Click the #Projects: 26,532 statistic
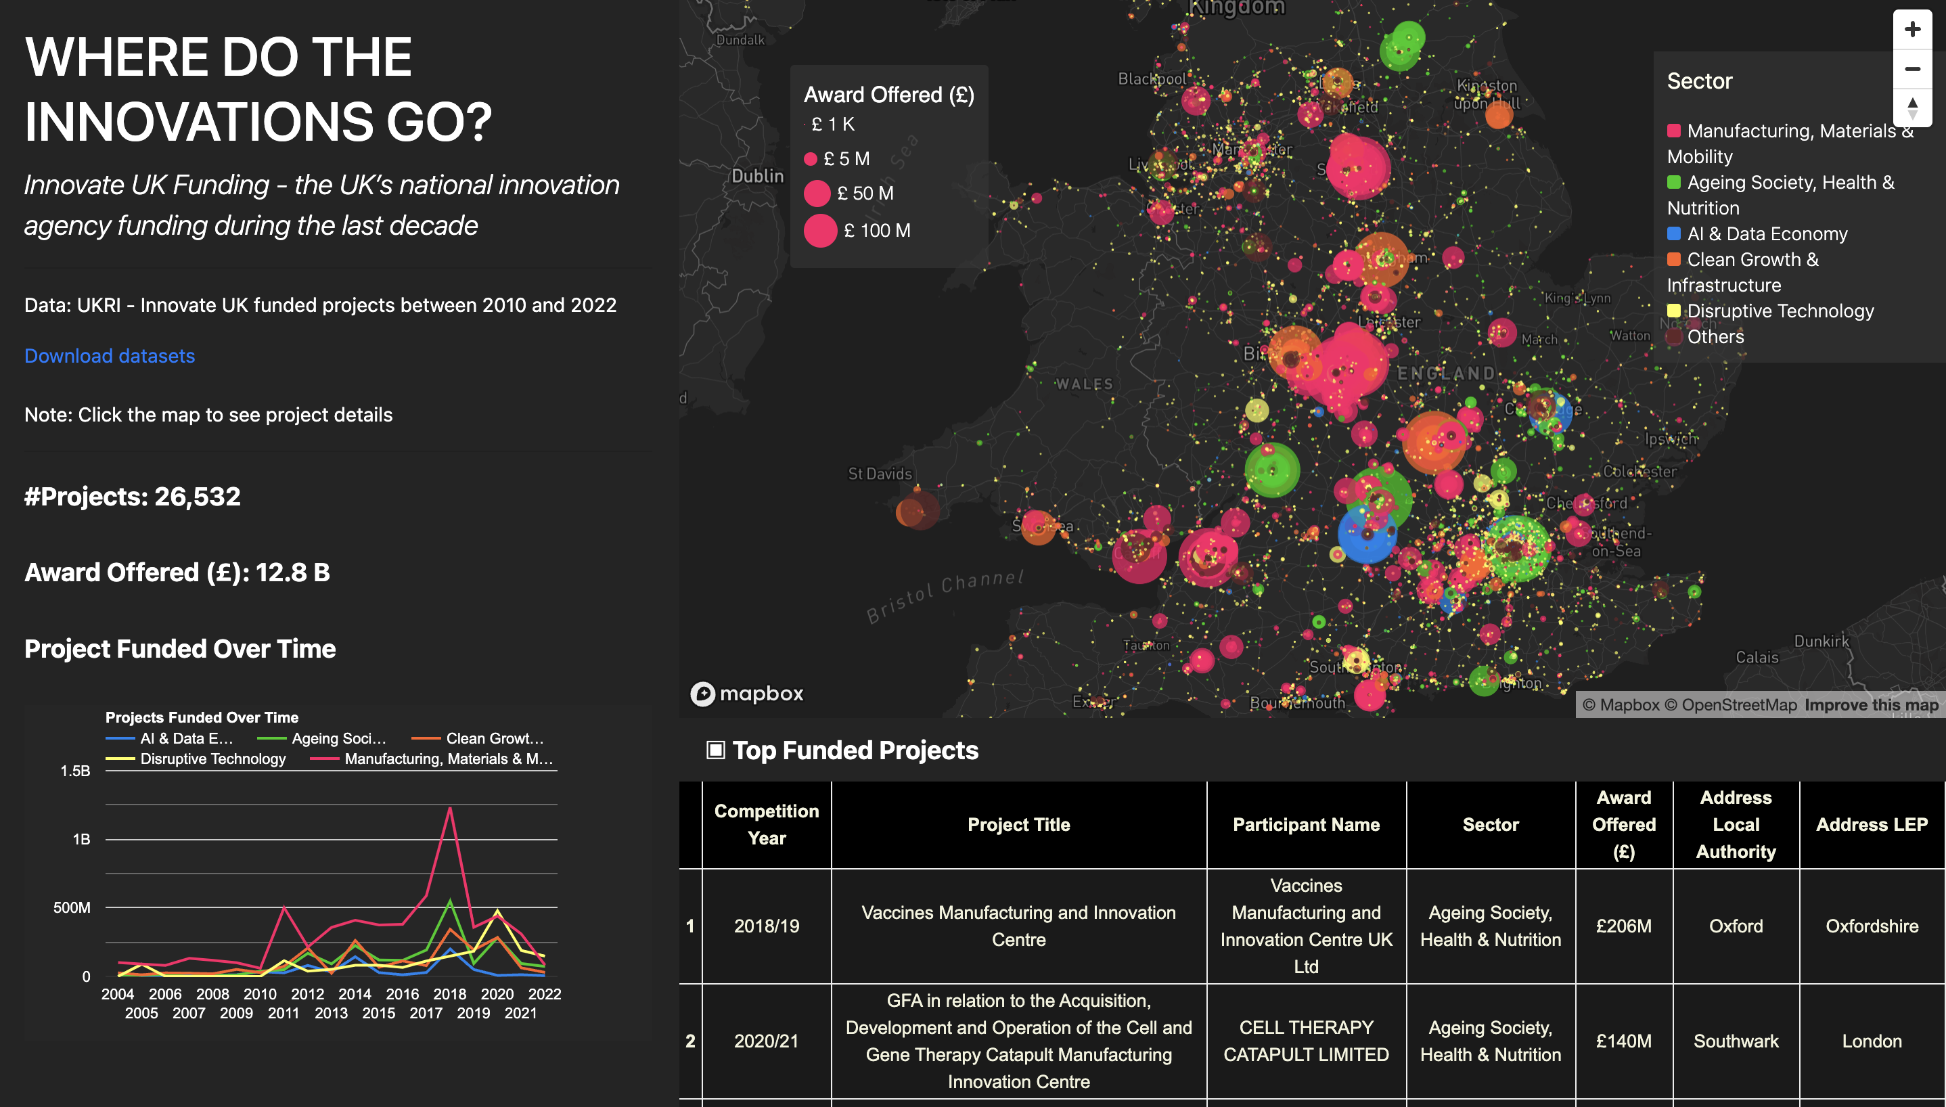This screenshot has height=1107, width=1946. [x=132, y=497]
